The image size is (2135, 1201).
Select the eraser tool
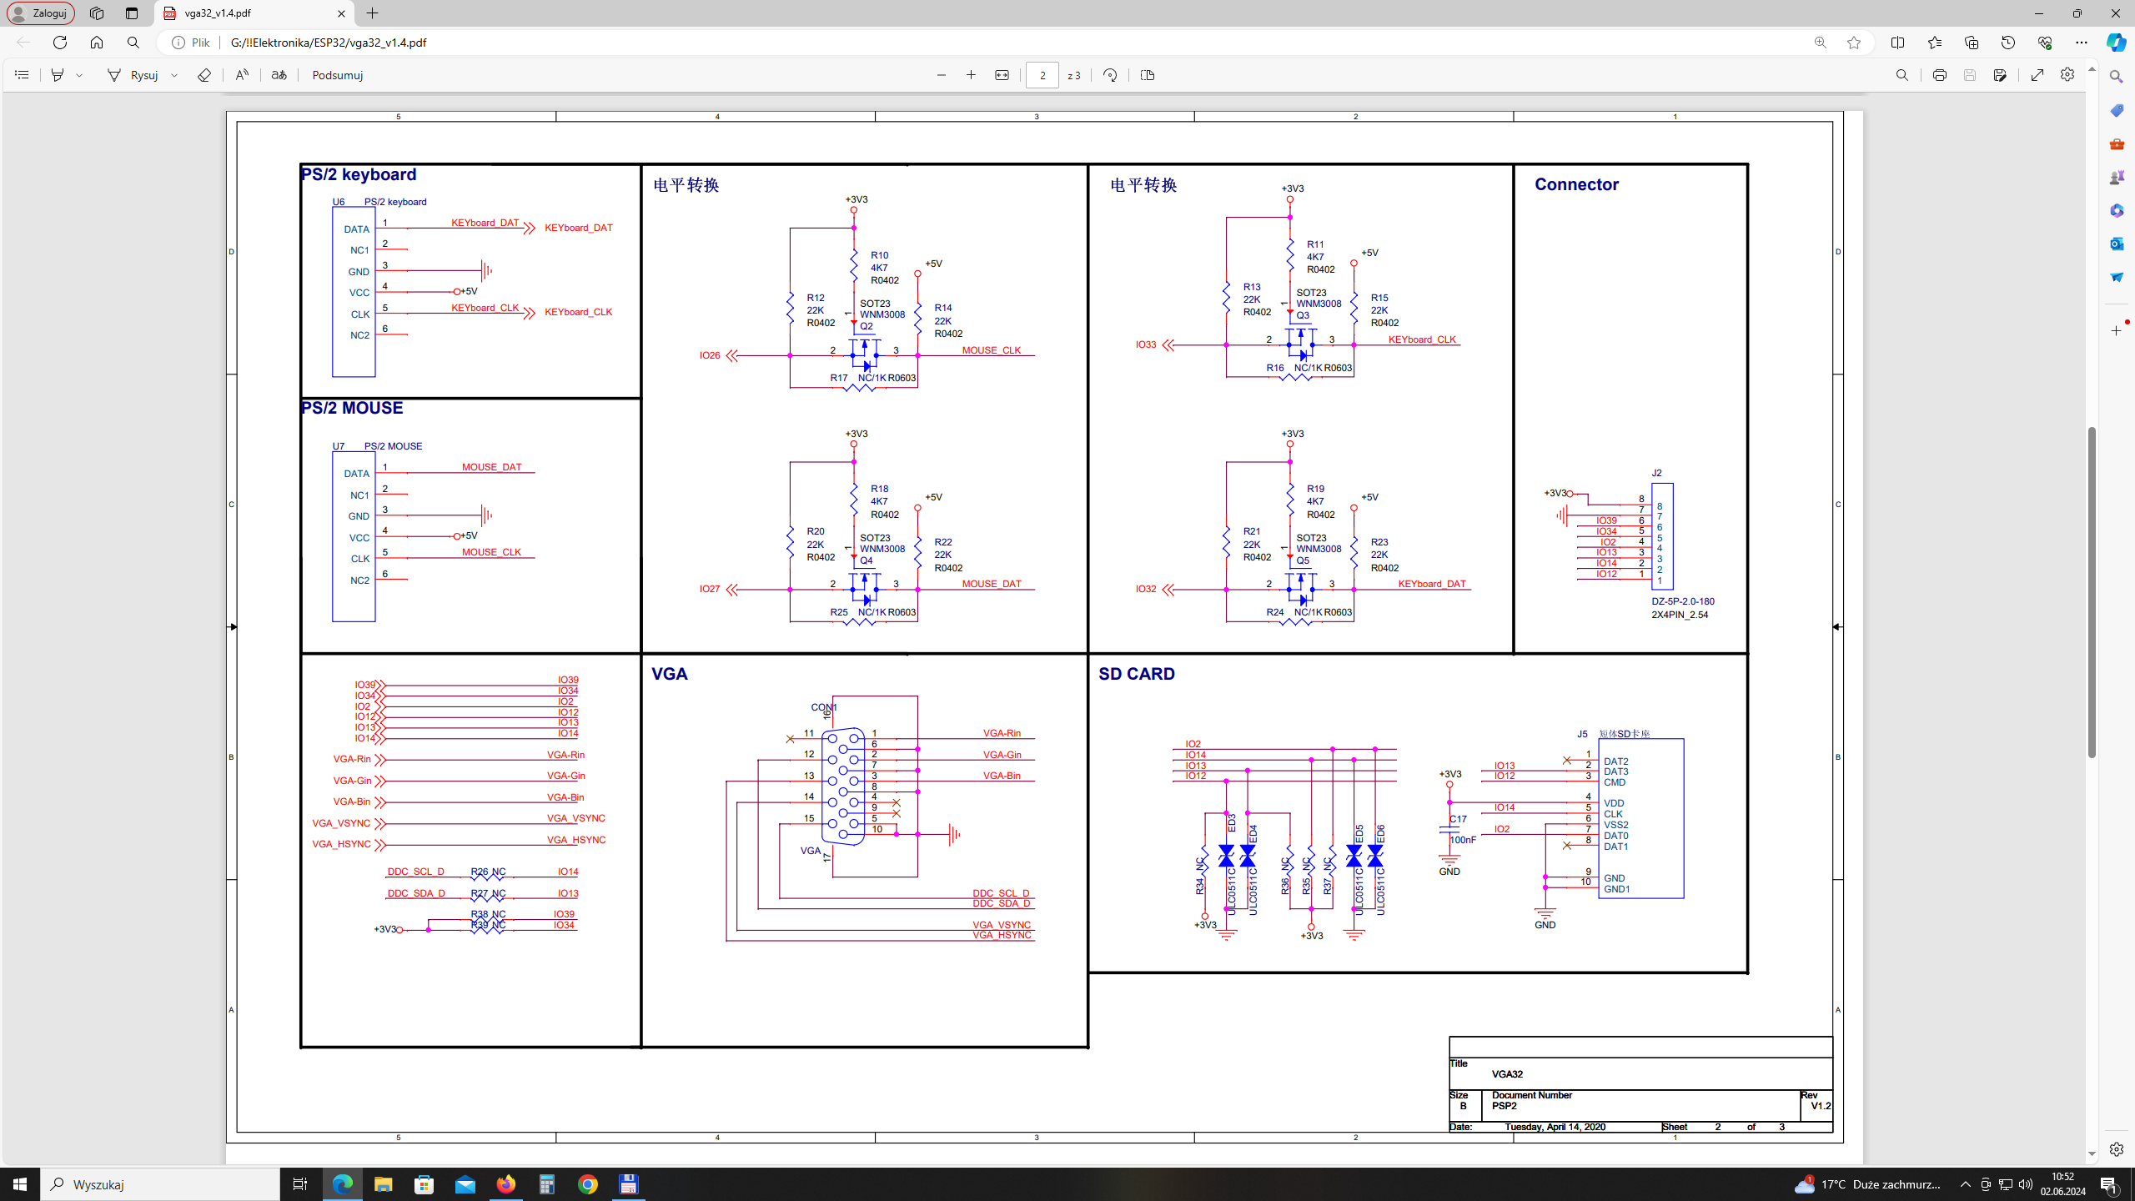coord(204,75)
